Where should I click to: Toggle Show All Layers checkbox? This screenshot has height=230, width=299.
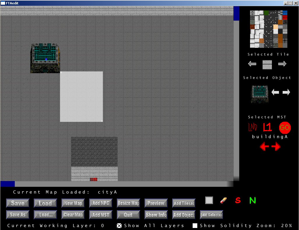point(119,226)
